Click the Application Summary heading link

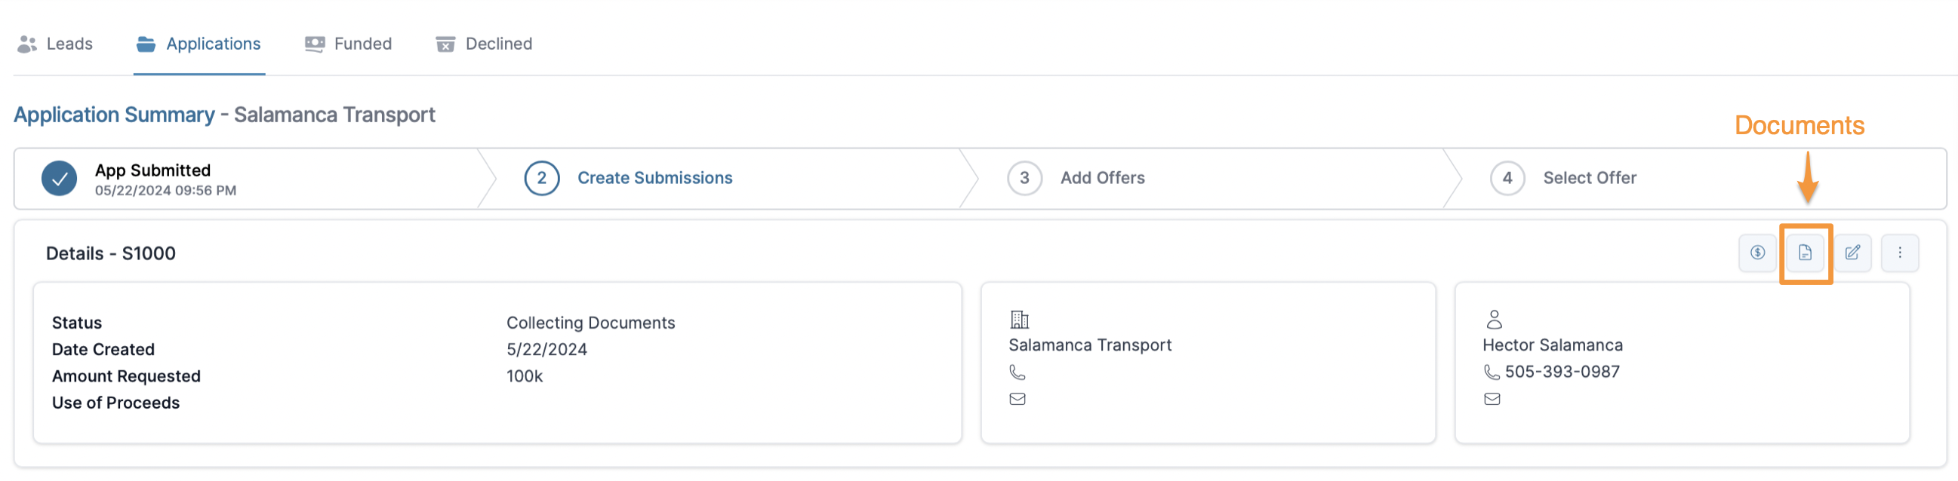114,115
